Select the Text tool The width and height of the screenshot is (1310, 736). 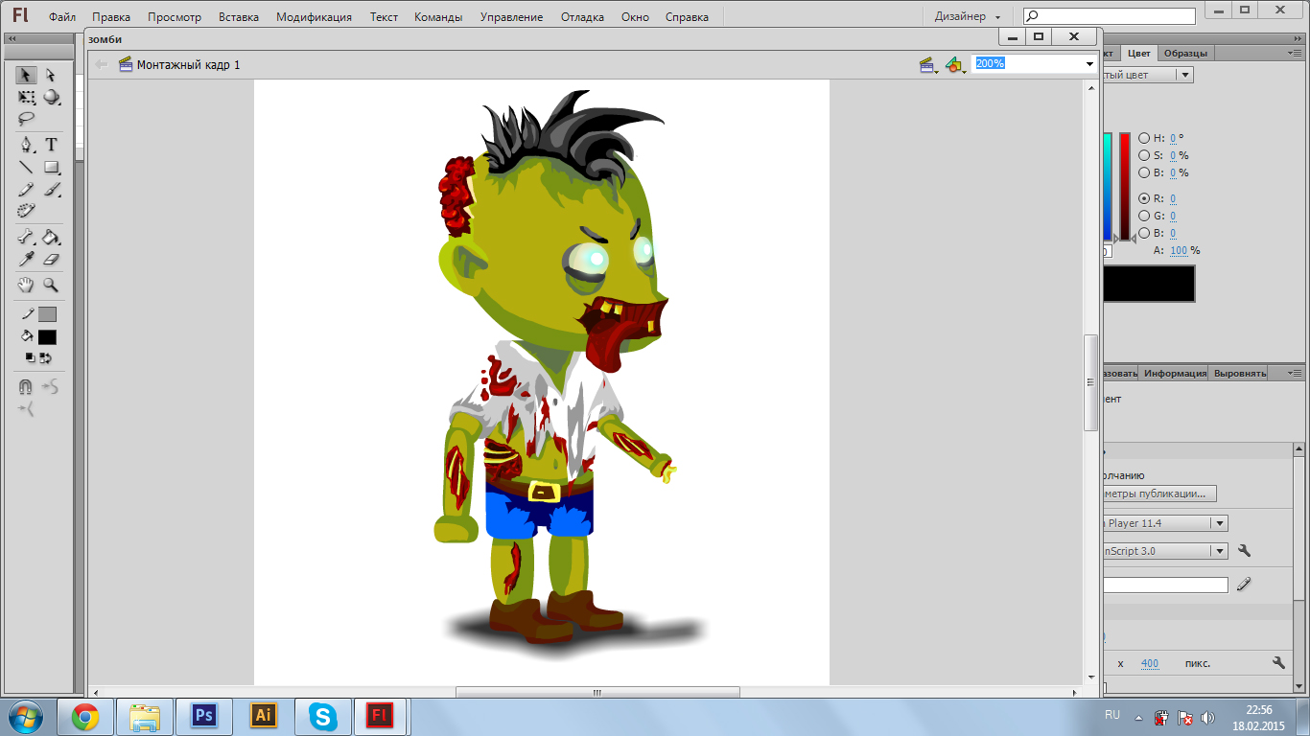52,145
